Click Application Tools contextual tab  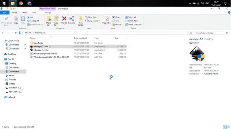tap(47, 9)
